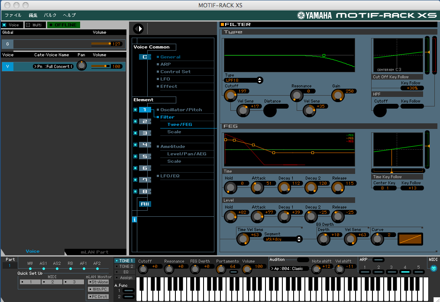Select Element 5 number button

coord(145,157)
